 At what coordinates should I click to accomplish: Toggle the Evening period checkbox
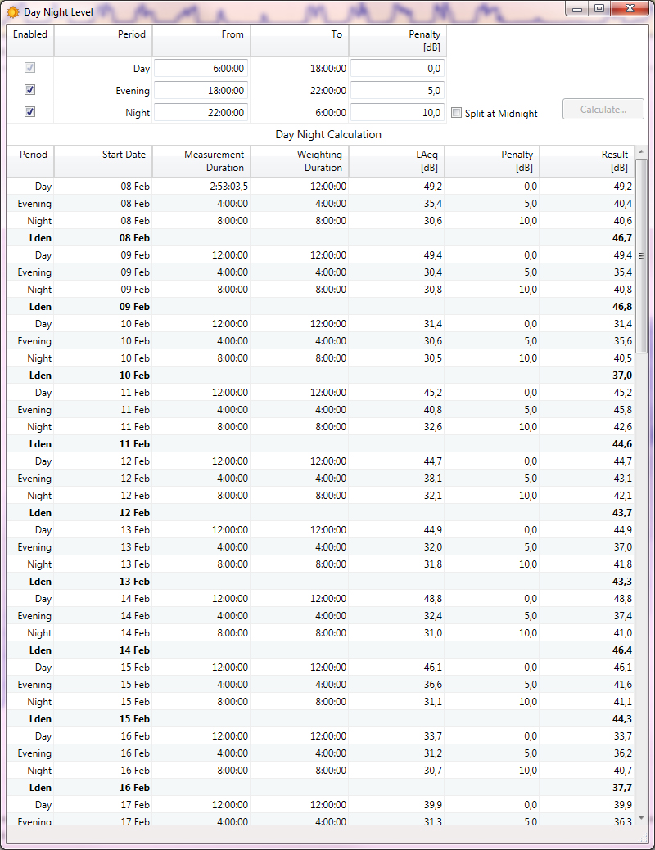pos(30,90)
